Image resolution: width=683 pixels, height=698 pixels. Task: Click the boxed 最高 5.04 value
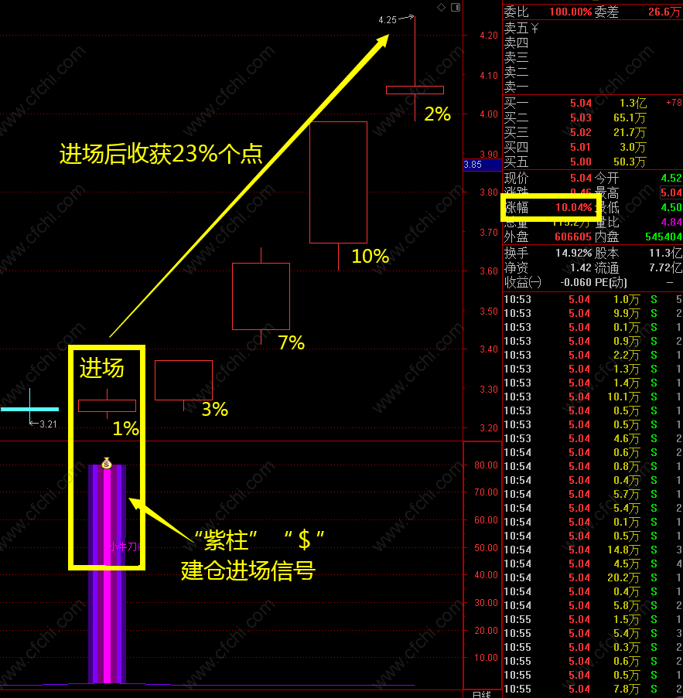click(671, 192)
